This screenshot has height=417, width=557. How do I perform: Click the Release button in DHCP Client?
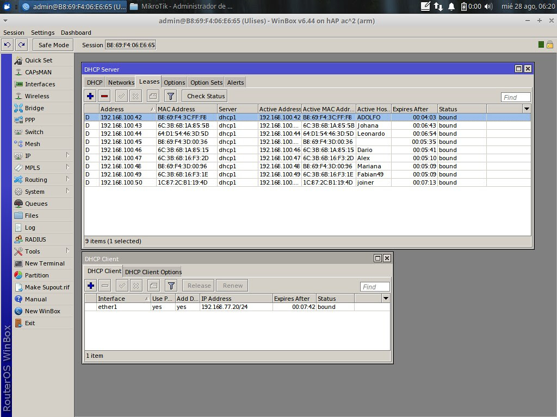pyautogui.click(x=199, y=286)
